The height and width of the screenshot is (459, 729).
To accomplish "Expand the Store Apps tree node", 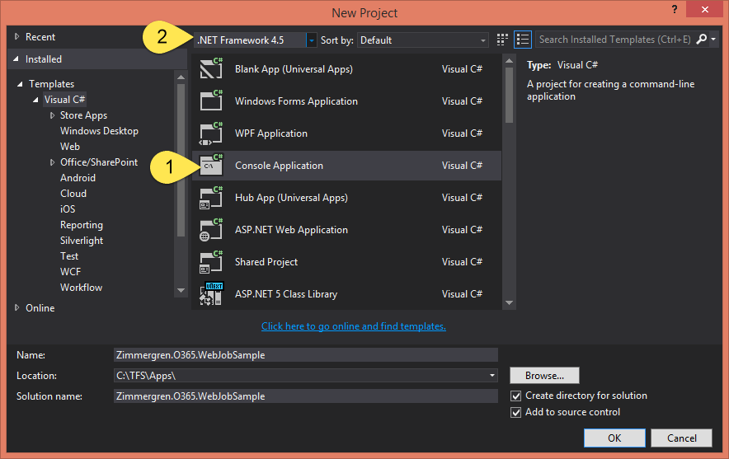I will tap(52, 115).
